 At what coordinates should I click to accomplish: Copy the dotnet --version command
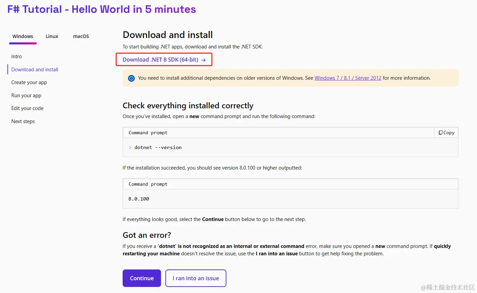446,133
